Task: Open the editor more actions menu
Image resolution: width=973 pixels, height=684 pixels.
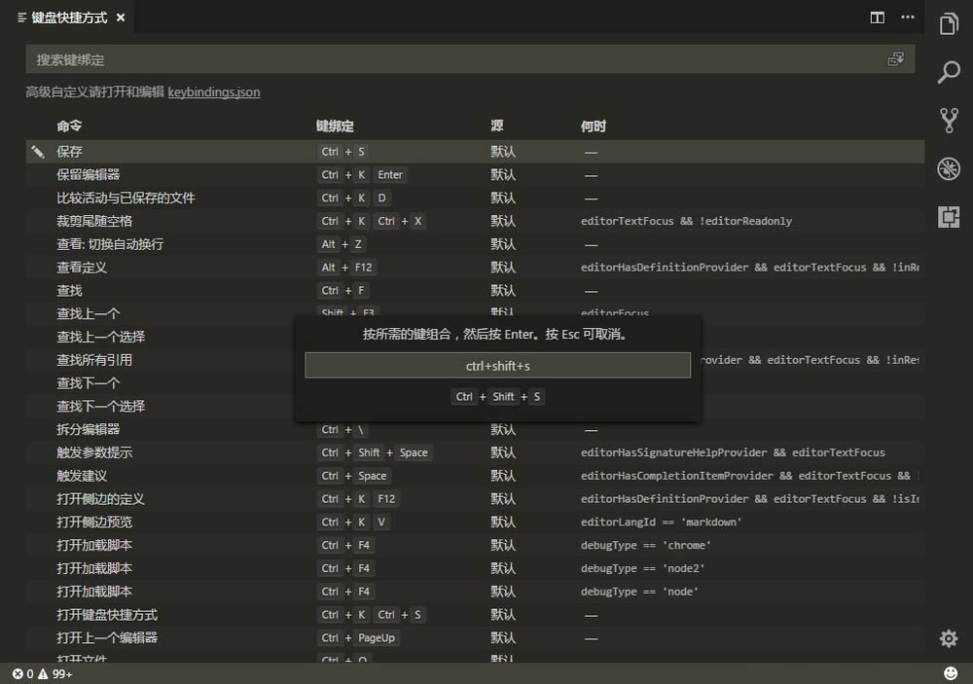Action: [908, 17]
